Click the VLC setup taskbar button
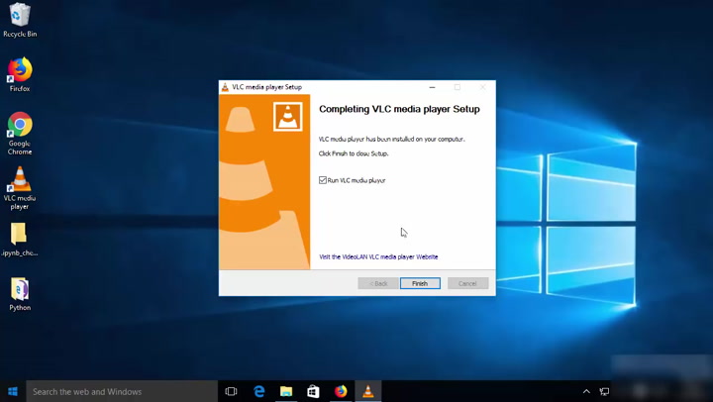 click(368, 391)
